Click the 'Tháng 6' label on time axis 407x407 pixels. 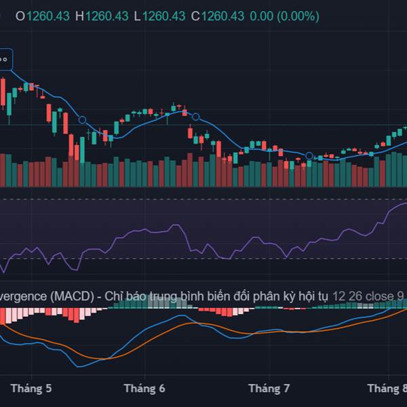click(144, 389)
